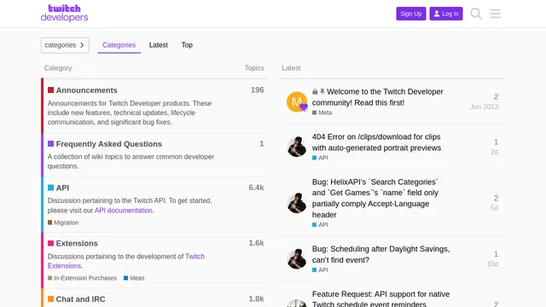546x307 pixels.
Task: Click the red Announcements category color square
Action: [51, 90]
